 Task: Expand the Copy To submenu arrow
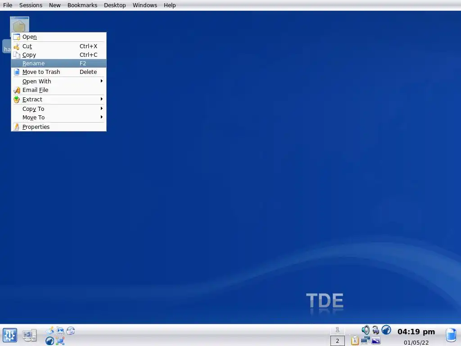(x=101, y=109)
